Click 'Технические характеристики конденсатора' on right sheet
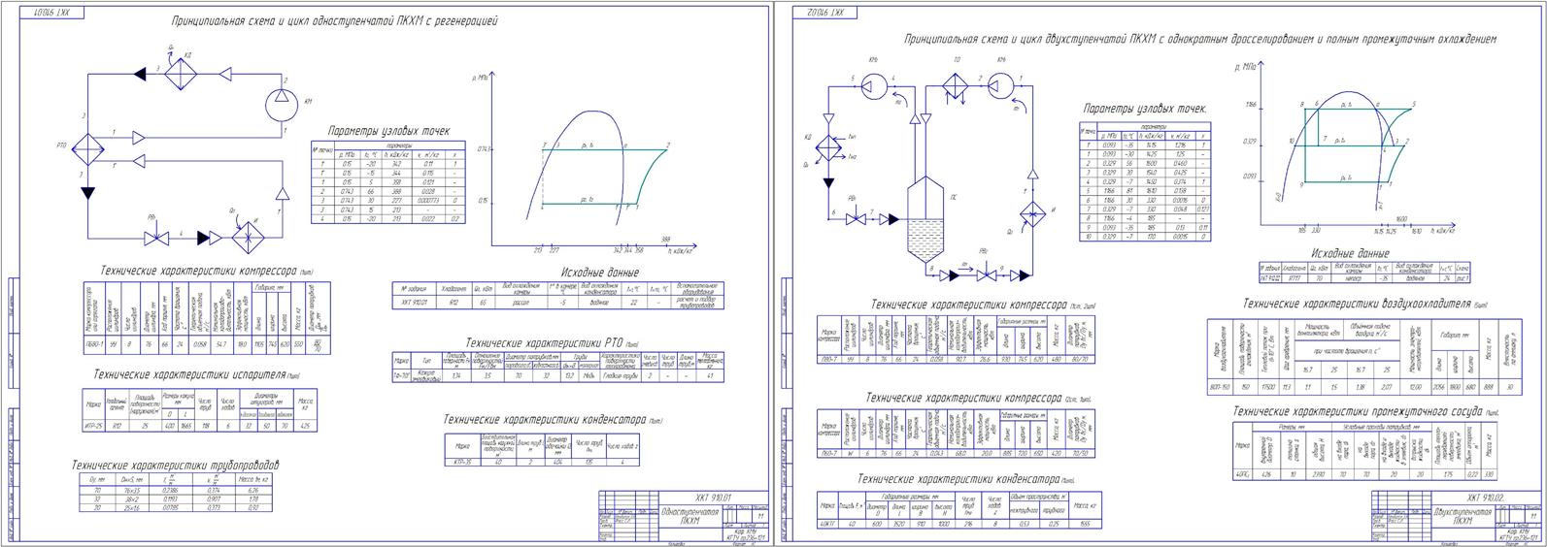 (x=958, y=479)
